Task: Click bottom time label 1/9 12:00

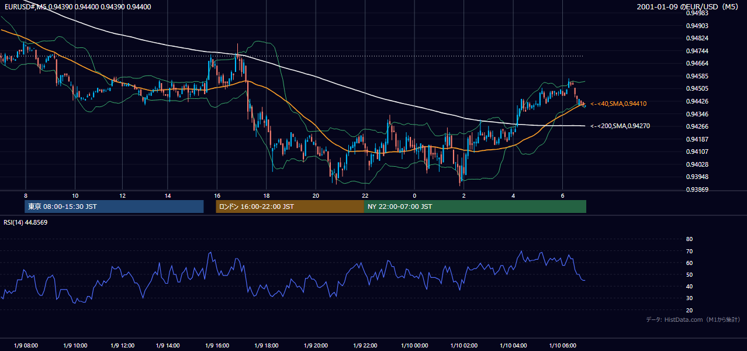Action: coord(122,346)
